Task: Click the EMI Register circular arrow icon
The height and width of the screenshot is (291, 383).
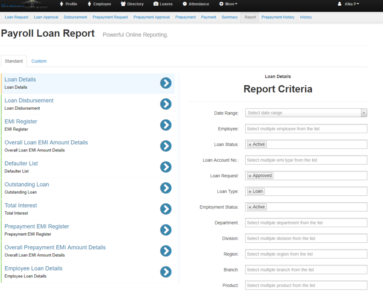Action: [166, 125]
